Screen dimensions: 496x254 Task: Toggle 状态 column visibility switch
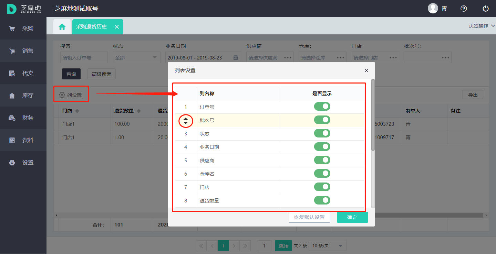point(322,133)
